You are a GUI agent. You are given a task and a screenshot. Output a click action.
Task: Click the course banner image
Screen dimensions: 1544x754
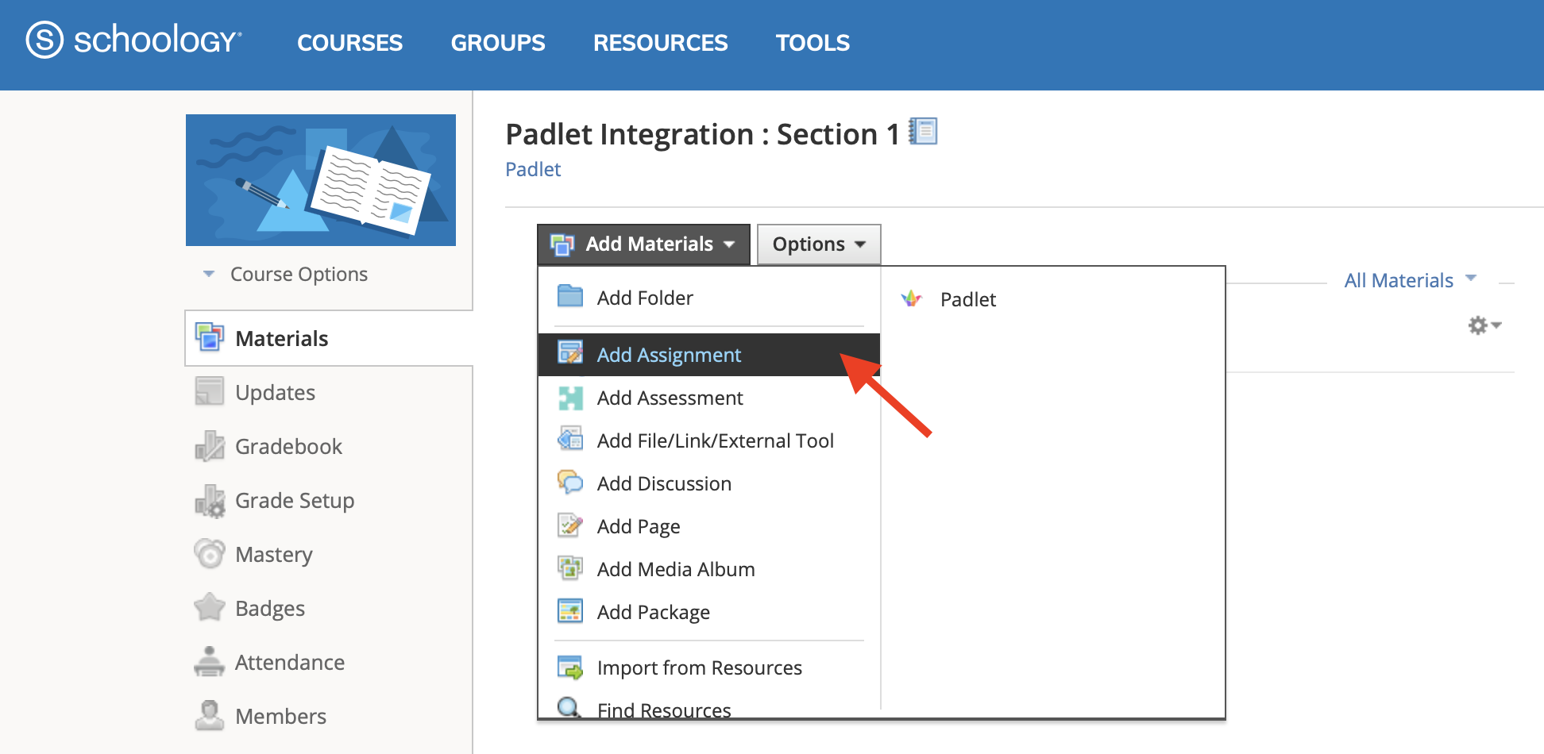[x=321, y=180]
